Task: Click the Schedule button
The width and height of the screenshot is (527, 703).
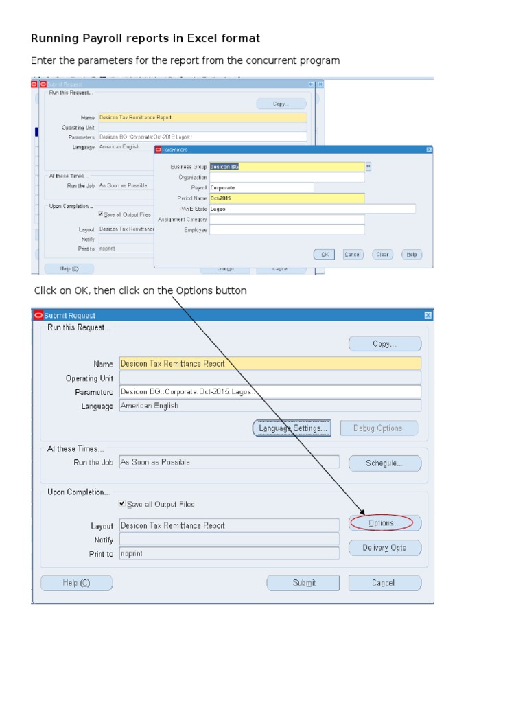Action: (385, 463)
